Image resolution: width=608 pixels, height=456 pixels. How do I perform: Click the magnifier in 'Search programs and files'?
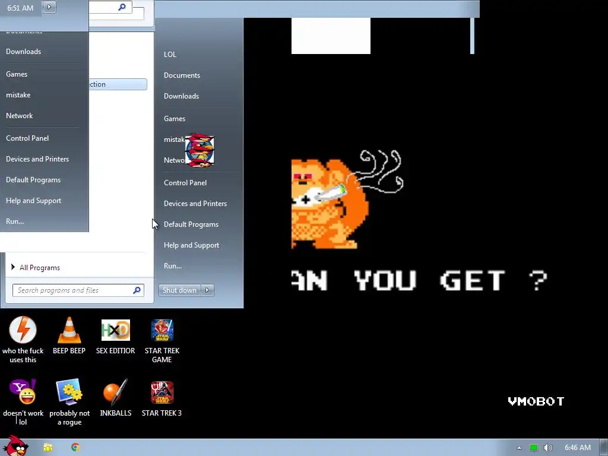click(137, 290)
